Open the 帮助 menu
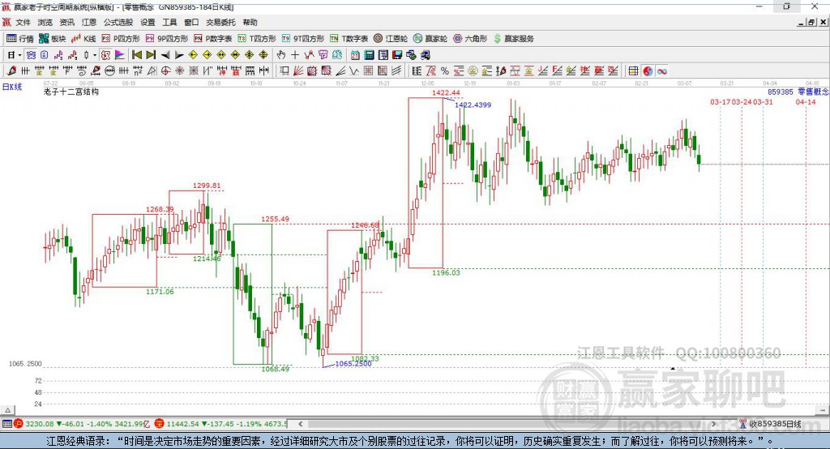The height and width of the screenshot is (449, 830). (x=250, y=22)
